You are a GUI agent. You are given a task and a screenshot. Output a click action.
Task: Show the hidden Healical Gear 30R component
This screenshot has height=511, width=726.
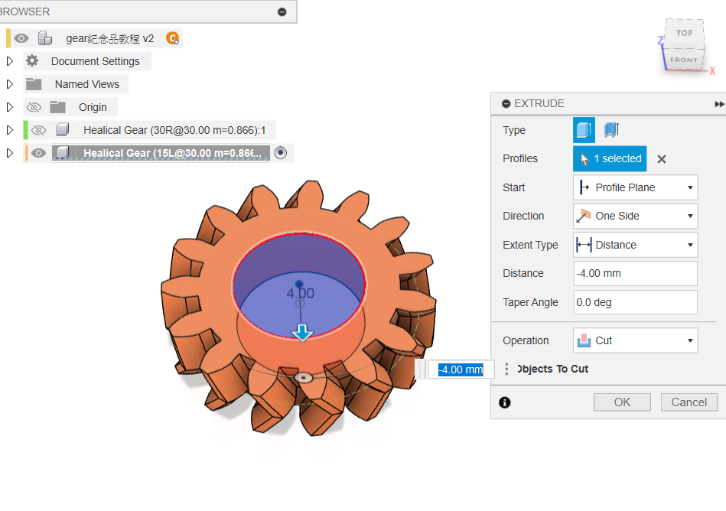point(38,130)
